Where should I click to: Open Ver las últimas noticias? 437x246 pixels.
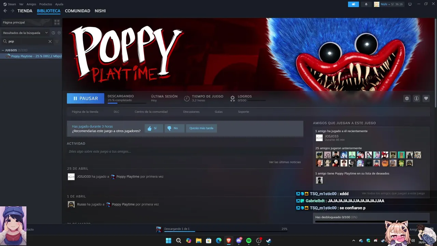point(285,162)
